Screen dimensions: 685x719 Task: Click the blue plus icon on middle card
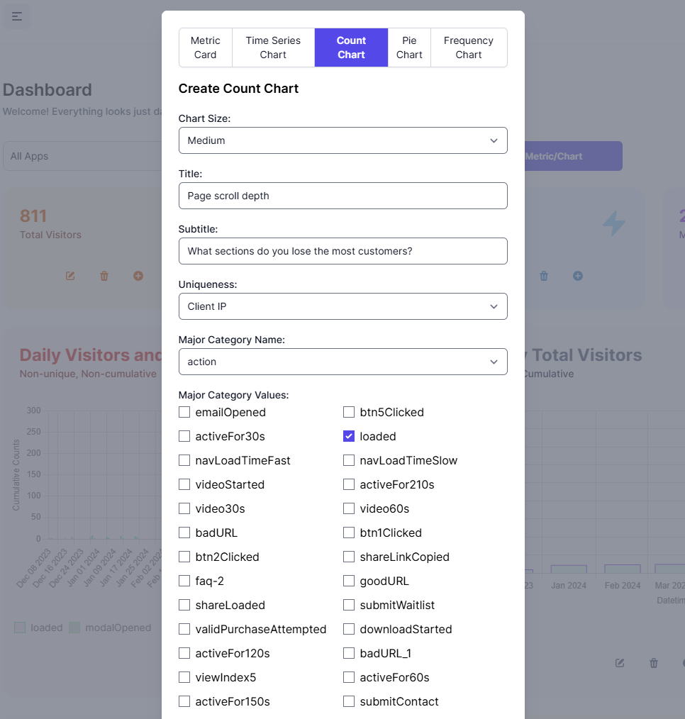coord(578,276)
